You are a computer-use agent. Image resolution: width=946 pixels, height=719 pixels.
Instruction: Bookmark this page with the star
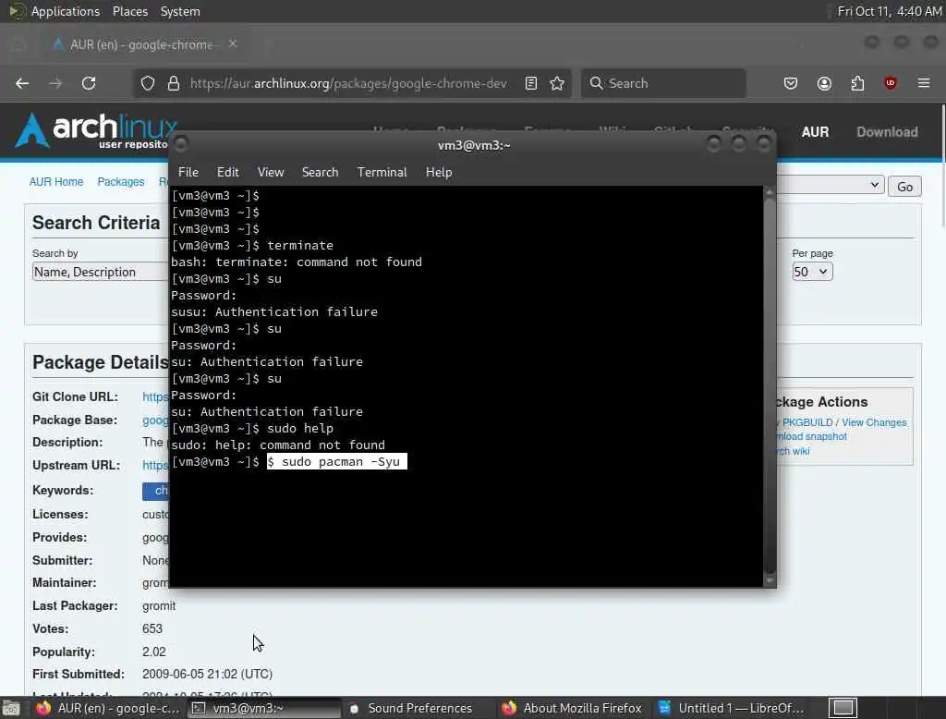point(557,83)
